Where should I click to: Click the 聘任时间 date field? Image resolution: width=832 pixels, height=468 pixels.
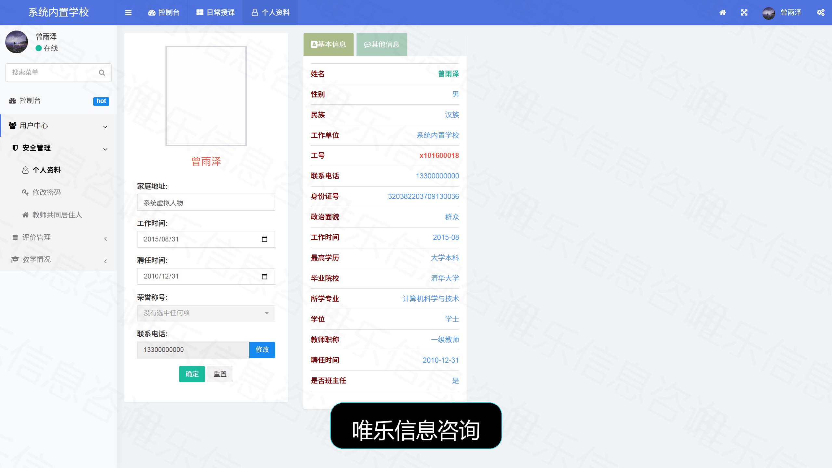tap(206, 276)
